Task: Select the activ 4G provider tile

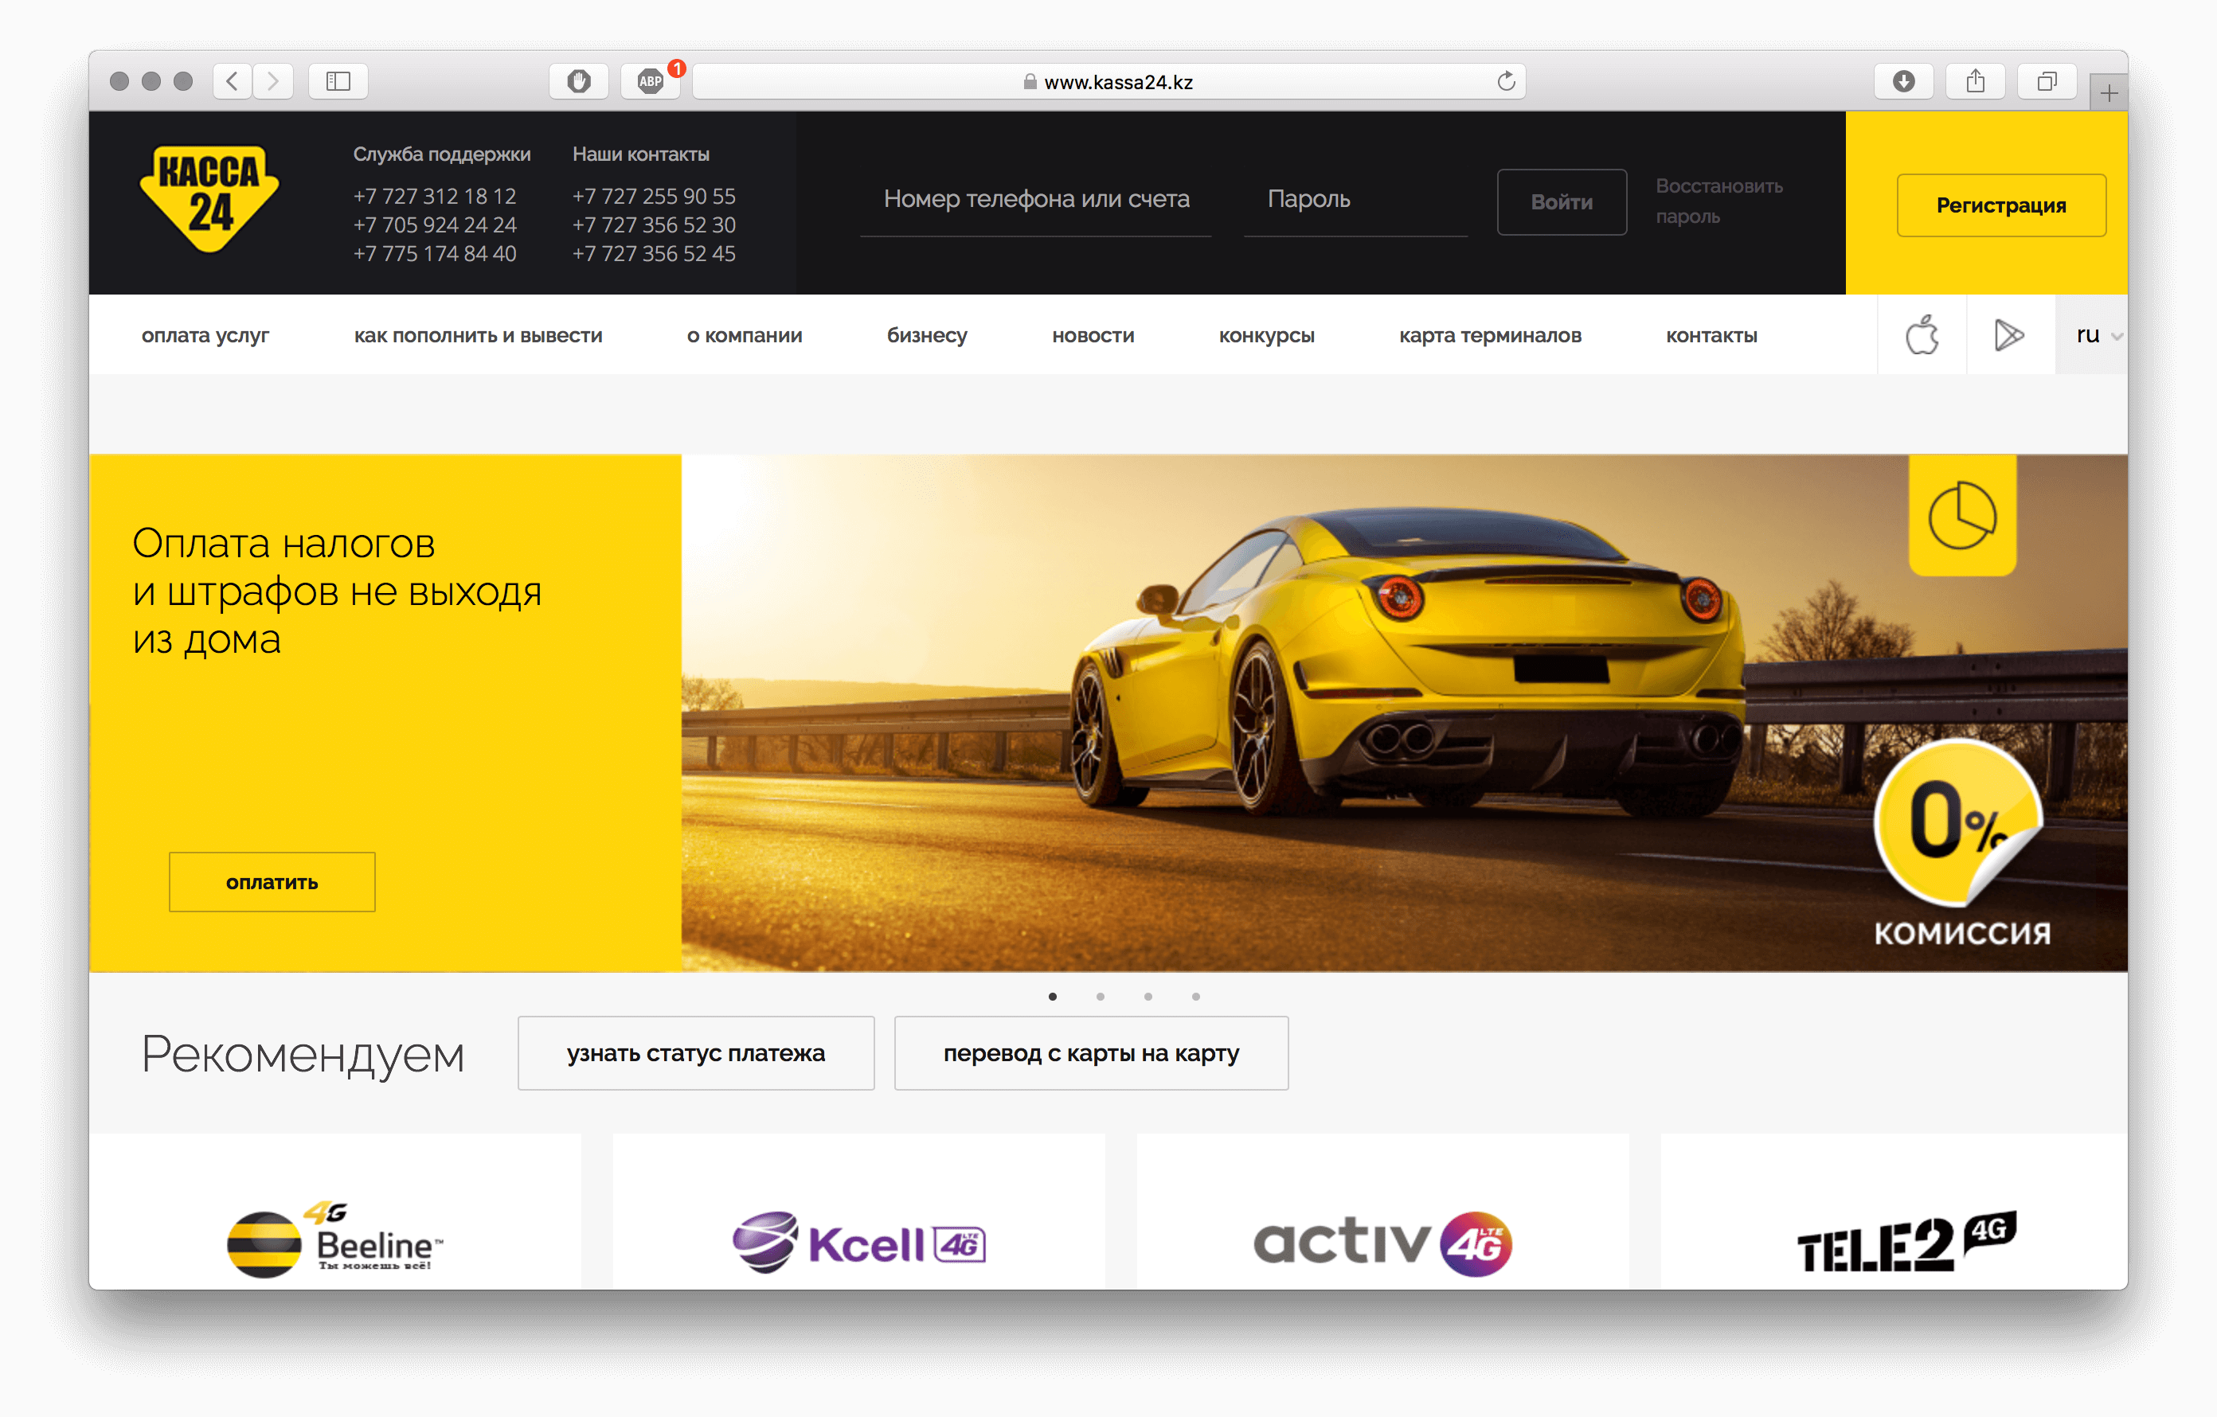Action: [1383, 1212]
